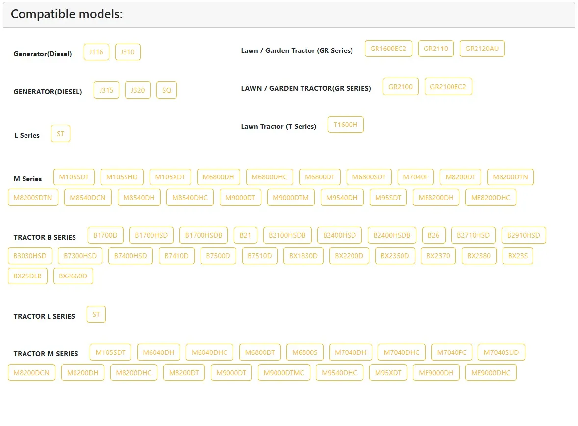The height and width of the screenshot is (426, 578).
Task: Choose the B26 tractor model tag
Action: [x=433, y=235]
